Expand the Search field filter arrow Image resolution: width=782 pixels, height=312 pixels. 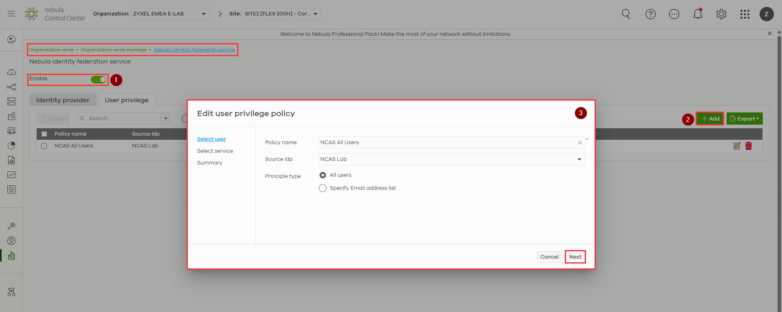[x=166, y=119]
